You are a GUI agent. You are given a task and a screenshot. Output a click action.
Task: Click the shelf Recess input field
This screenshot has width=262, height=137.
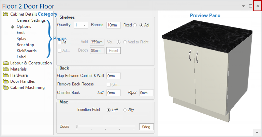tap(114, 25)
